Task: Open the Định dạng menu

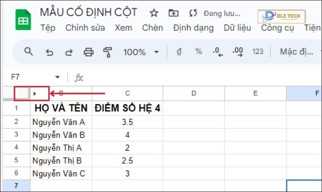Action: click(x=193, y=28)
